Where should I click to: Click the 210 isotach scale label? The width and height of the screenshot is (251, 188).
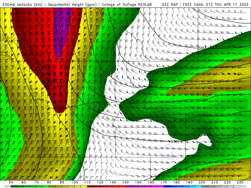click(215, 182)
